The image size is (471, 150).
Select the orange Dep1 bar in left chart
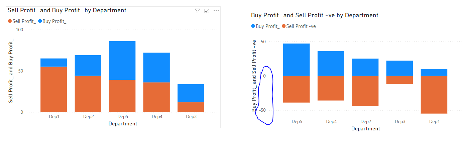pos(54,89)
